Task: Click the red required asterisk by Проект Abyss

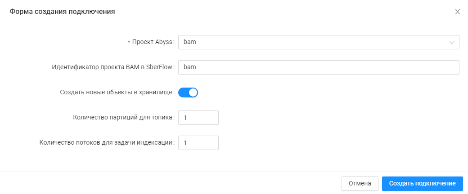Action: point(129,43)
